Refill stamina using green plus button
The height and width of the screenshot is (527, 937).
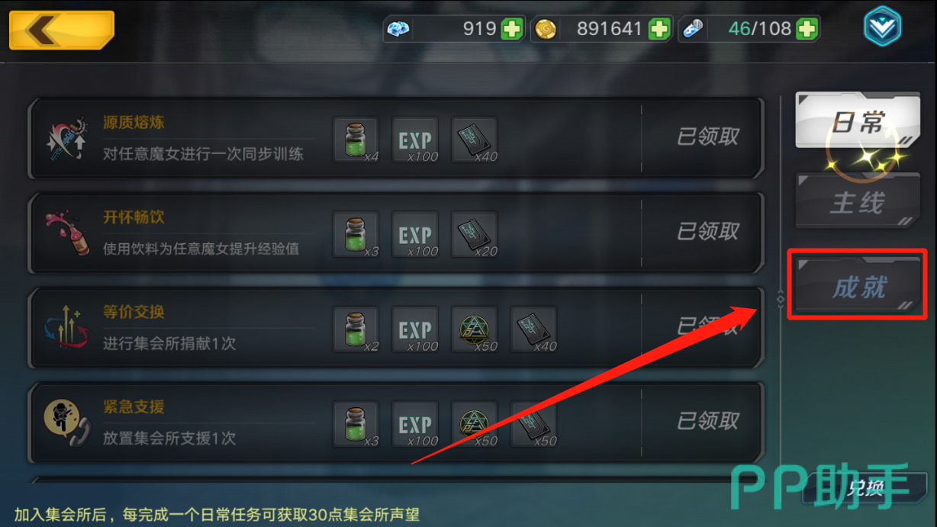[807, 30]
